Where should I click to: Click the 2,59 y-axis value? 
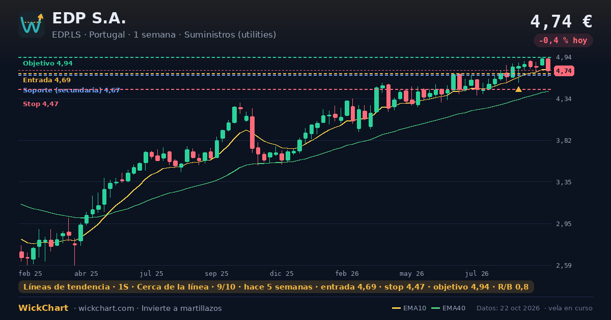click(564, 266)
